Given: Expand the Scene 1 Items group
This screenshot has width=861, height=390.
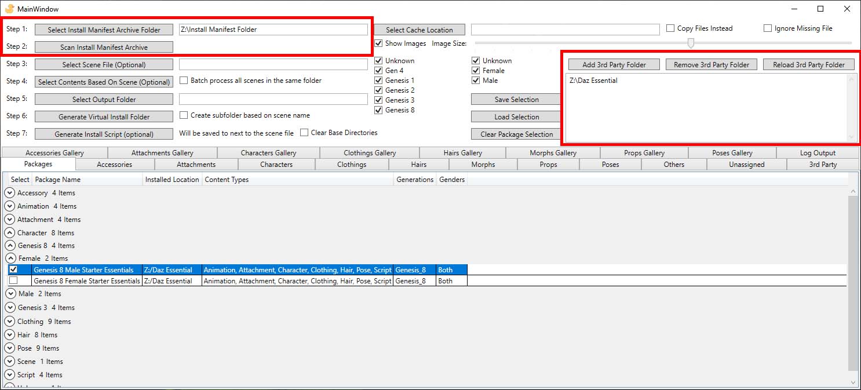Looking at the screenshot, I should (9, 362).
